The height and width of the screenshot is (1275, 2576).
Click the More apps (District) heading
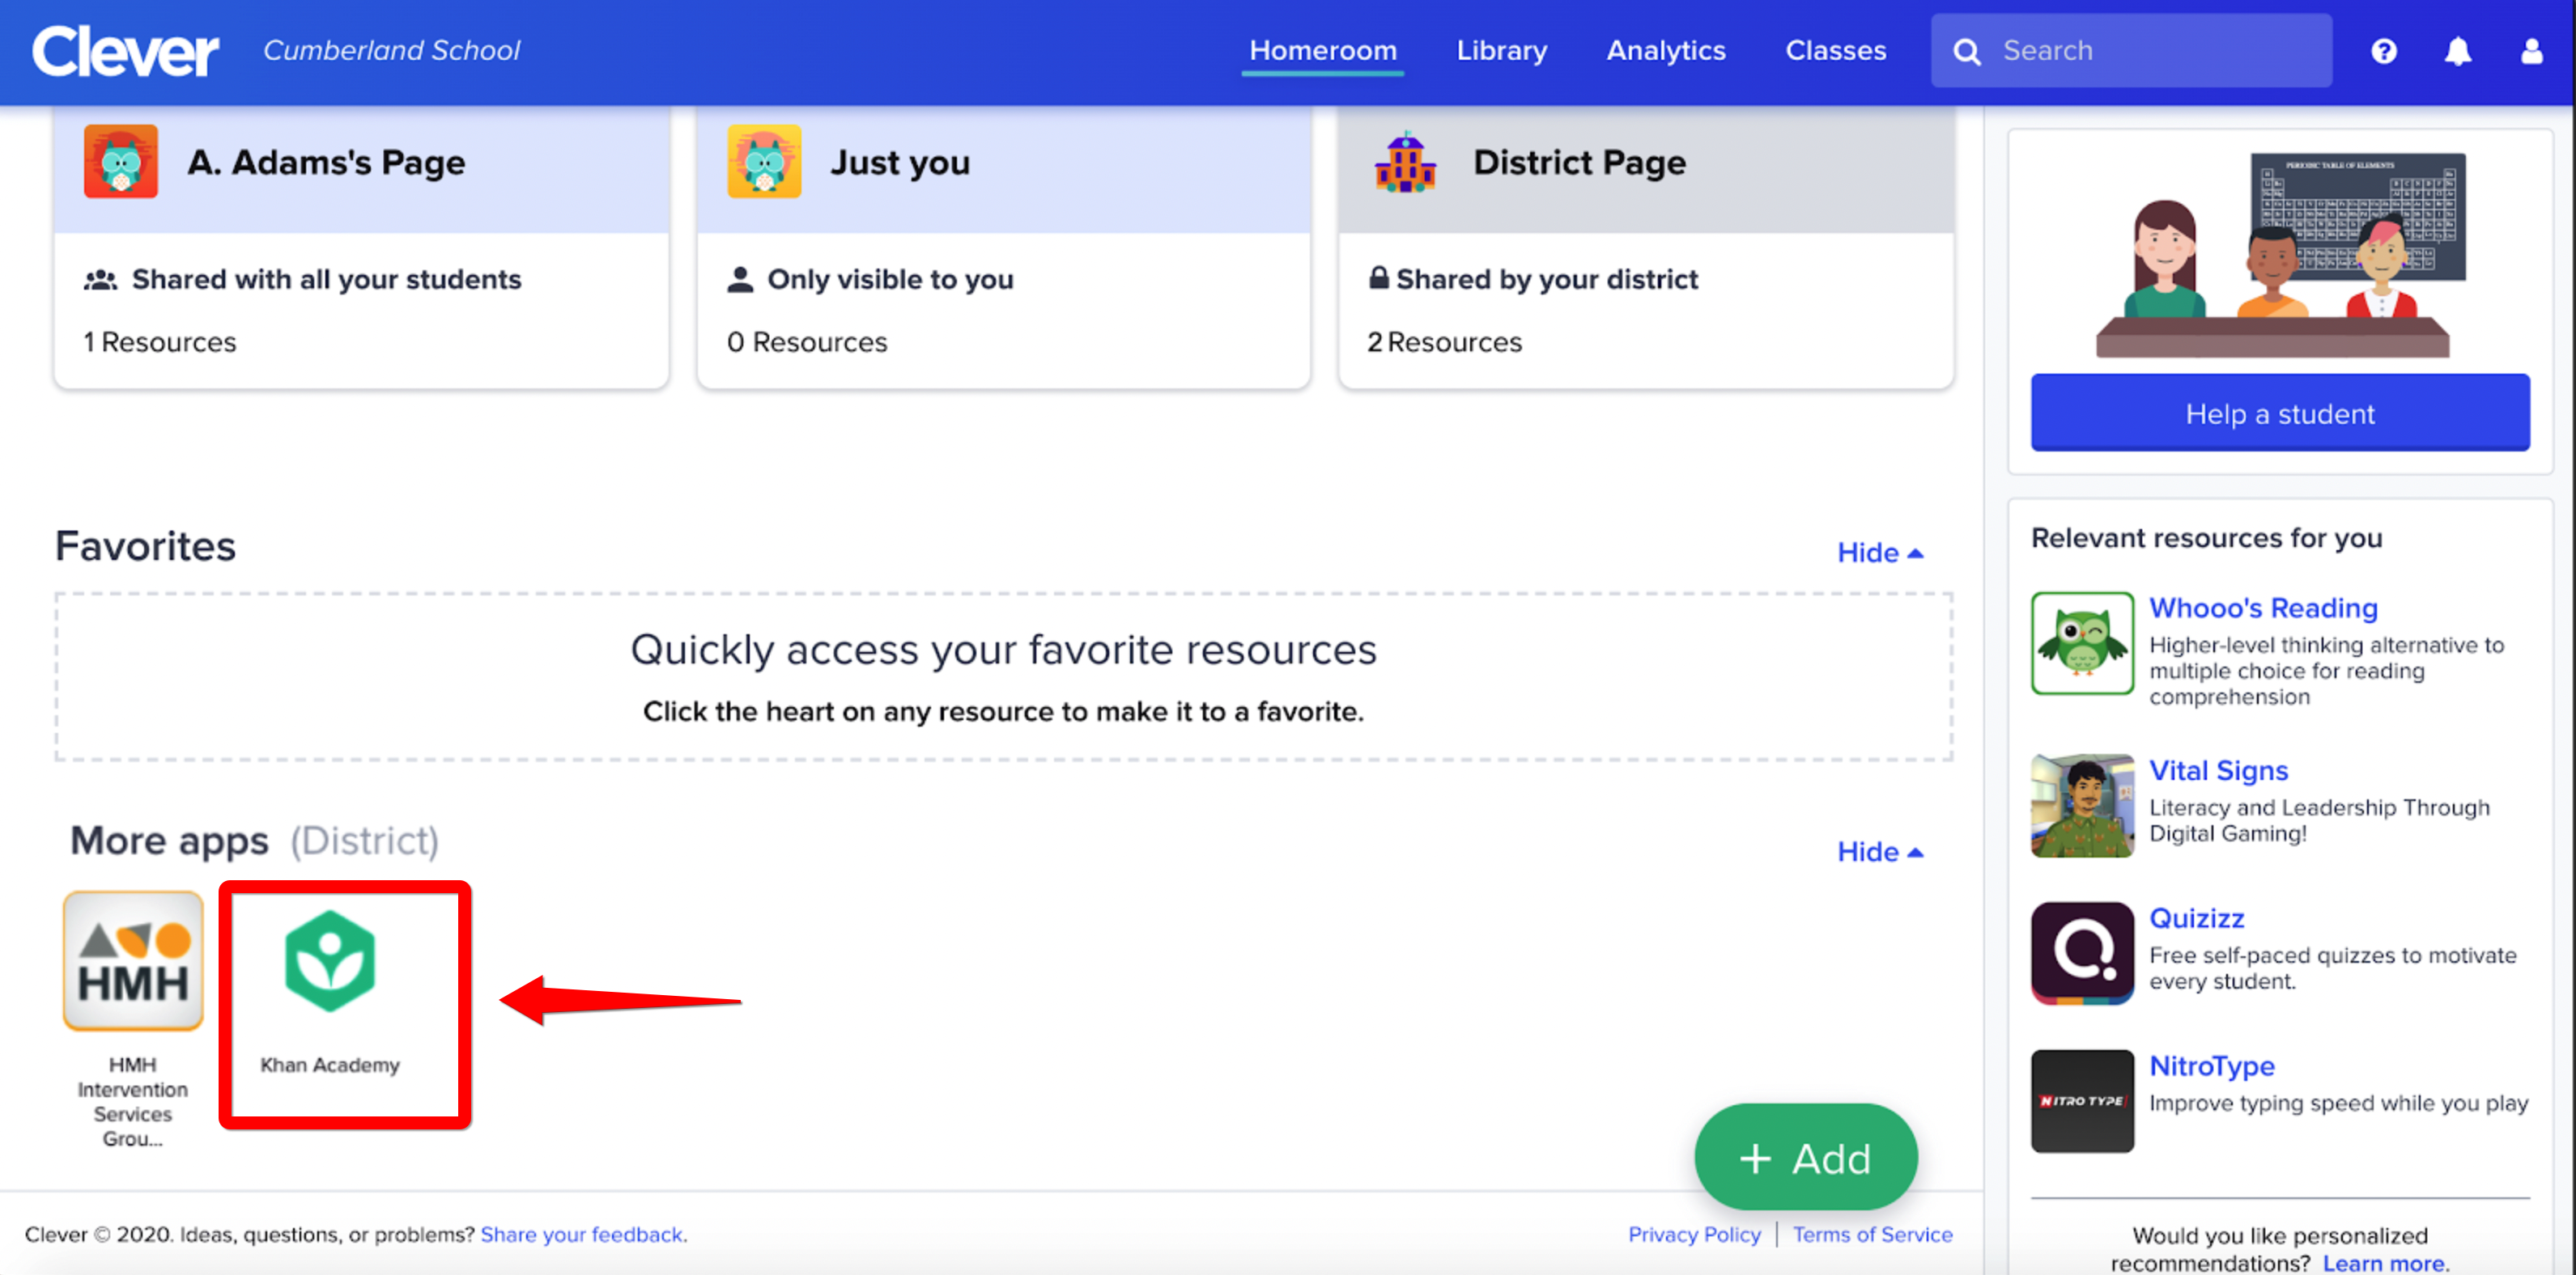point(254,841)
